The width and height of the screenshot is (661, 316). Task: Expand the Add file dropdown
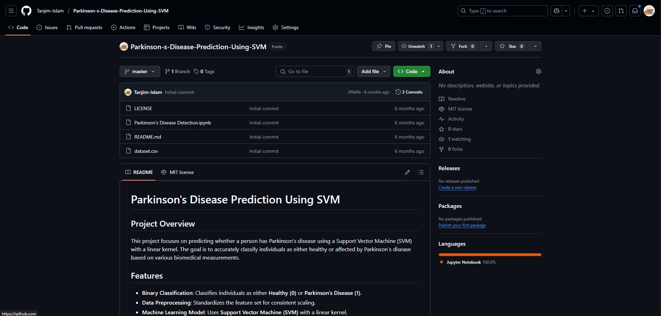374,71
